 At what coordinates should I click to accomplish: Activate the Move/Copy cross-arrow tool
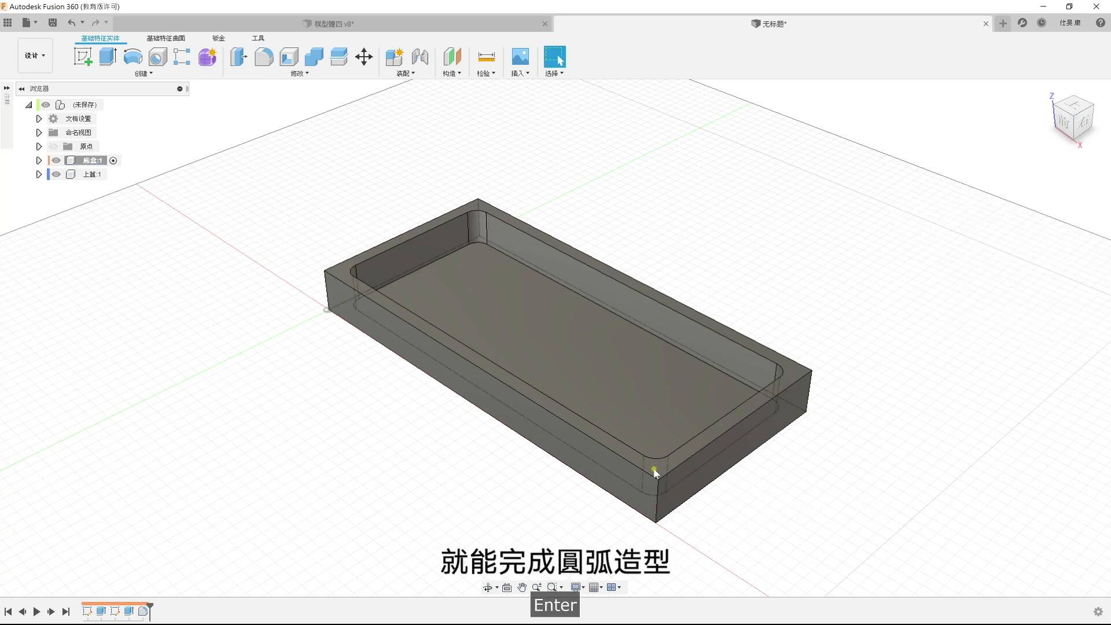click(364, 57)
